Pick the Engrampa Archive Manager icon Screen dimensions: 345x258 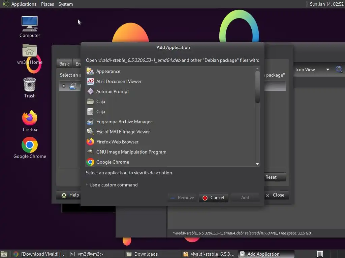pos(90,122)
